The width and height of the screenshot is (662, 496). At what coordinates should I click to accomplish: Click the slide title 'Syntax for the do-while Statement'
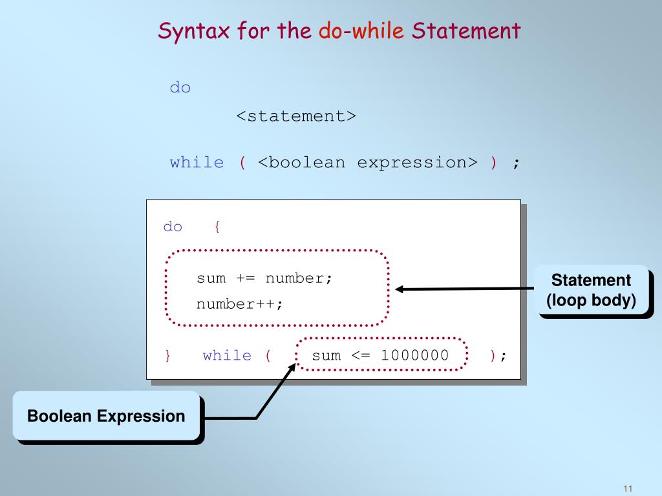(339, 31)
